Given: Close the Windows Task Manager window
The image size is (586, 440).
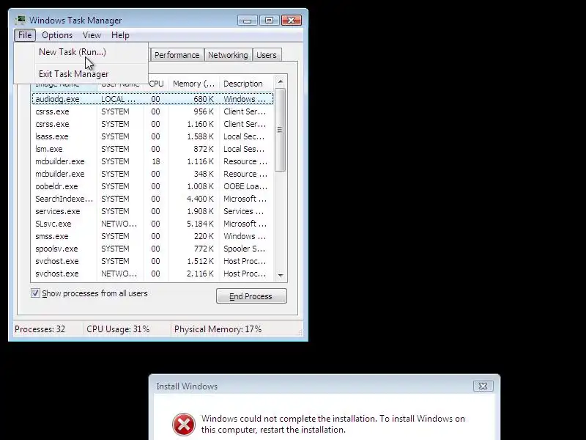Looking at the screenshot, I should (x=291, y=21).
